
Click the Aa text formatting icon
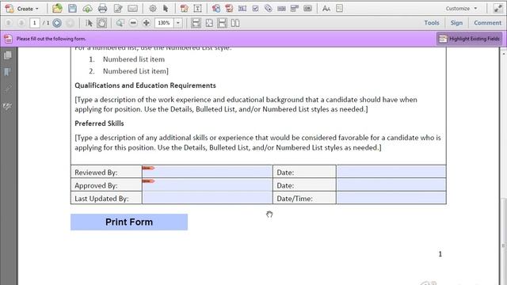coord(326,9)
